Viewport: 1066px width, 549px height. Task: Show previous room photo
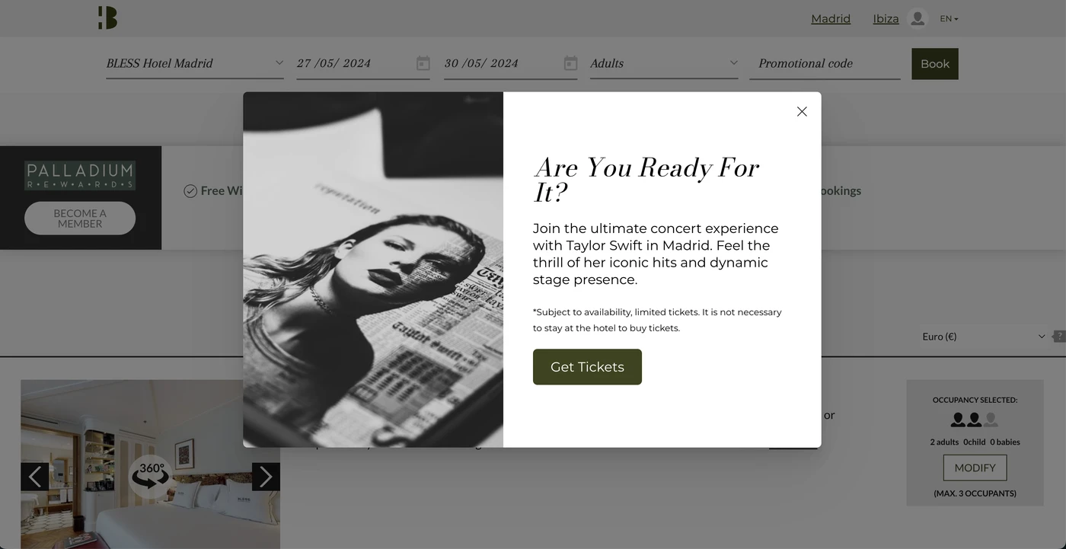34,477
